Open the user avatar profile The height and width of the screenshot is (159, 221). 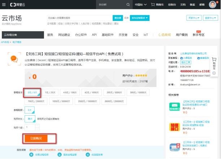point(213,5)
